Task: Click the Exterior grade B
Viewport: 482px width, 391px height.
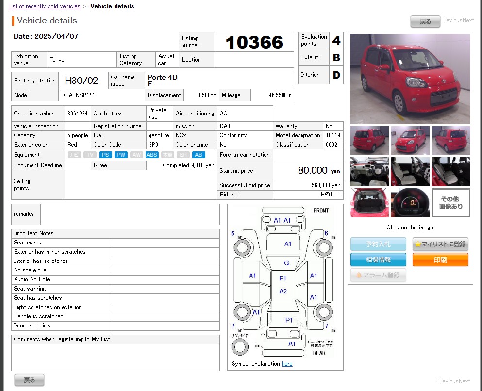Action: [336, 57]
